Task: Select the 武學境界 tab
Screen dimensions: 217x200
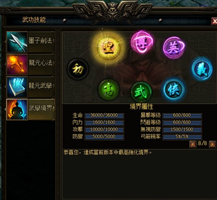Action: point(31,109)
